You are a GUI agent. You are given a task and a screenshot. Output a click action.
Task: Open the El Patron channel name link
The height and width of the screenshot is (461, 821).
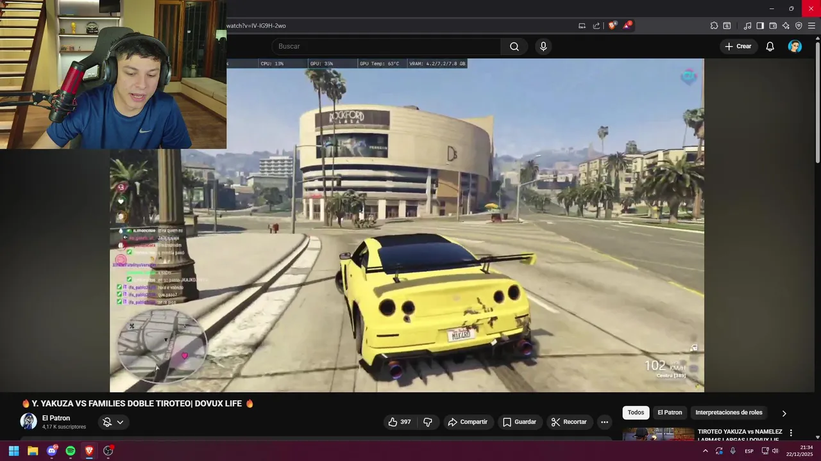point(56,418)
